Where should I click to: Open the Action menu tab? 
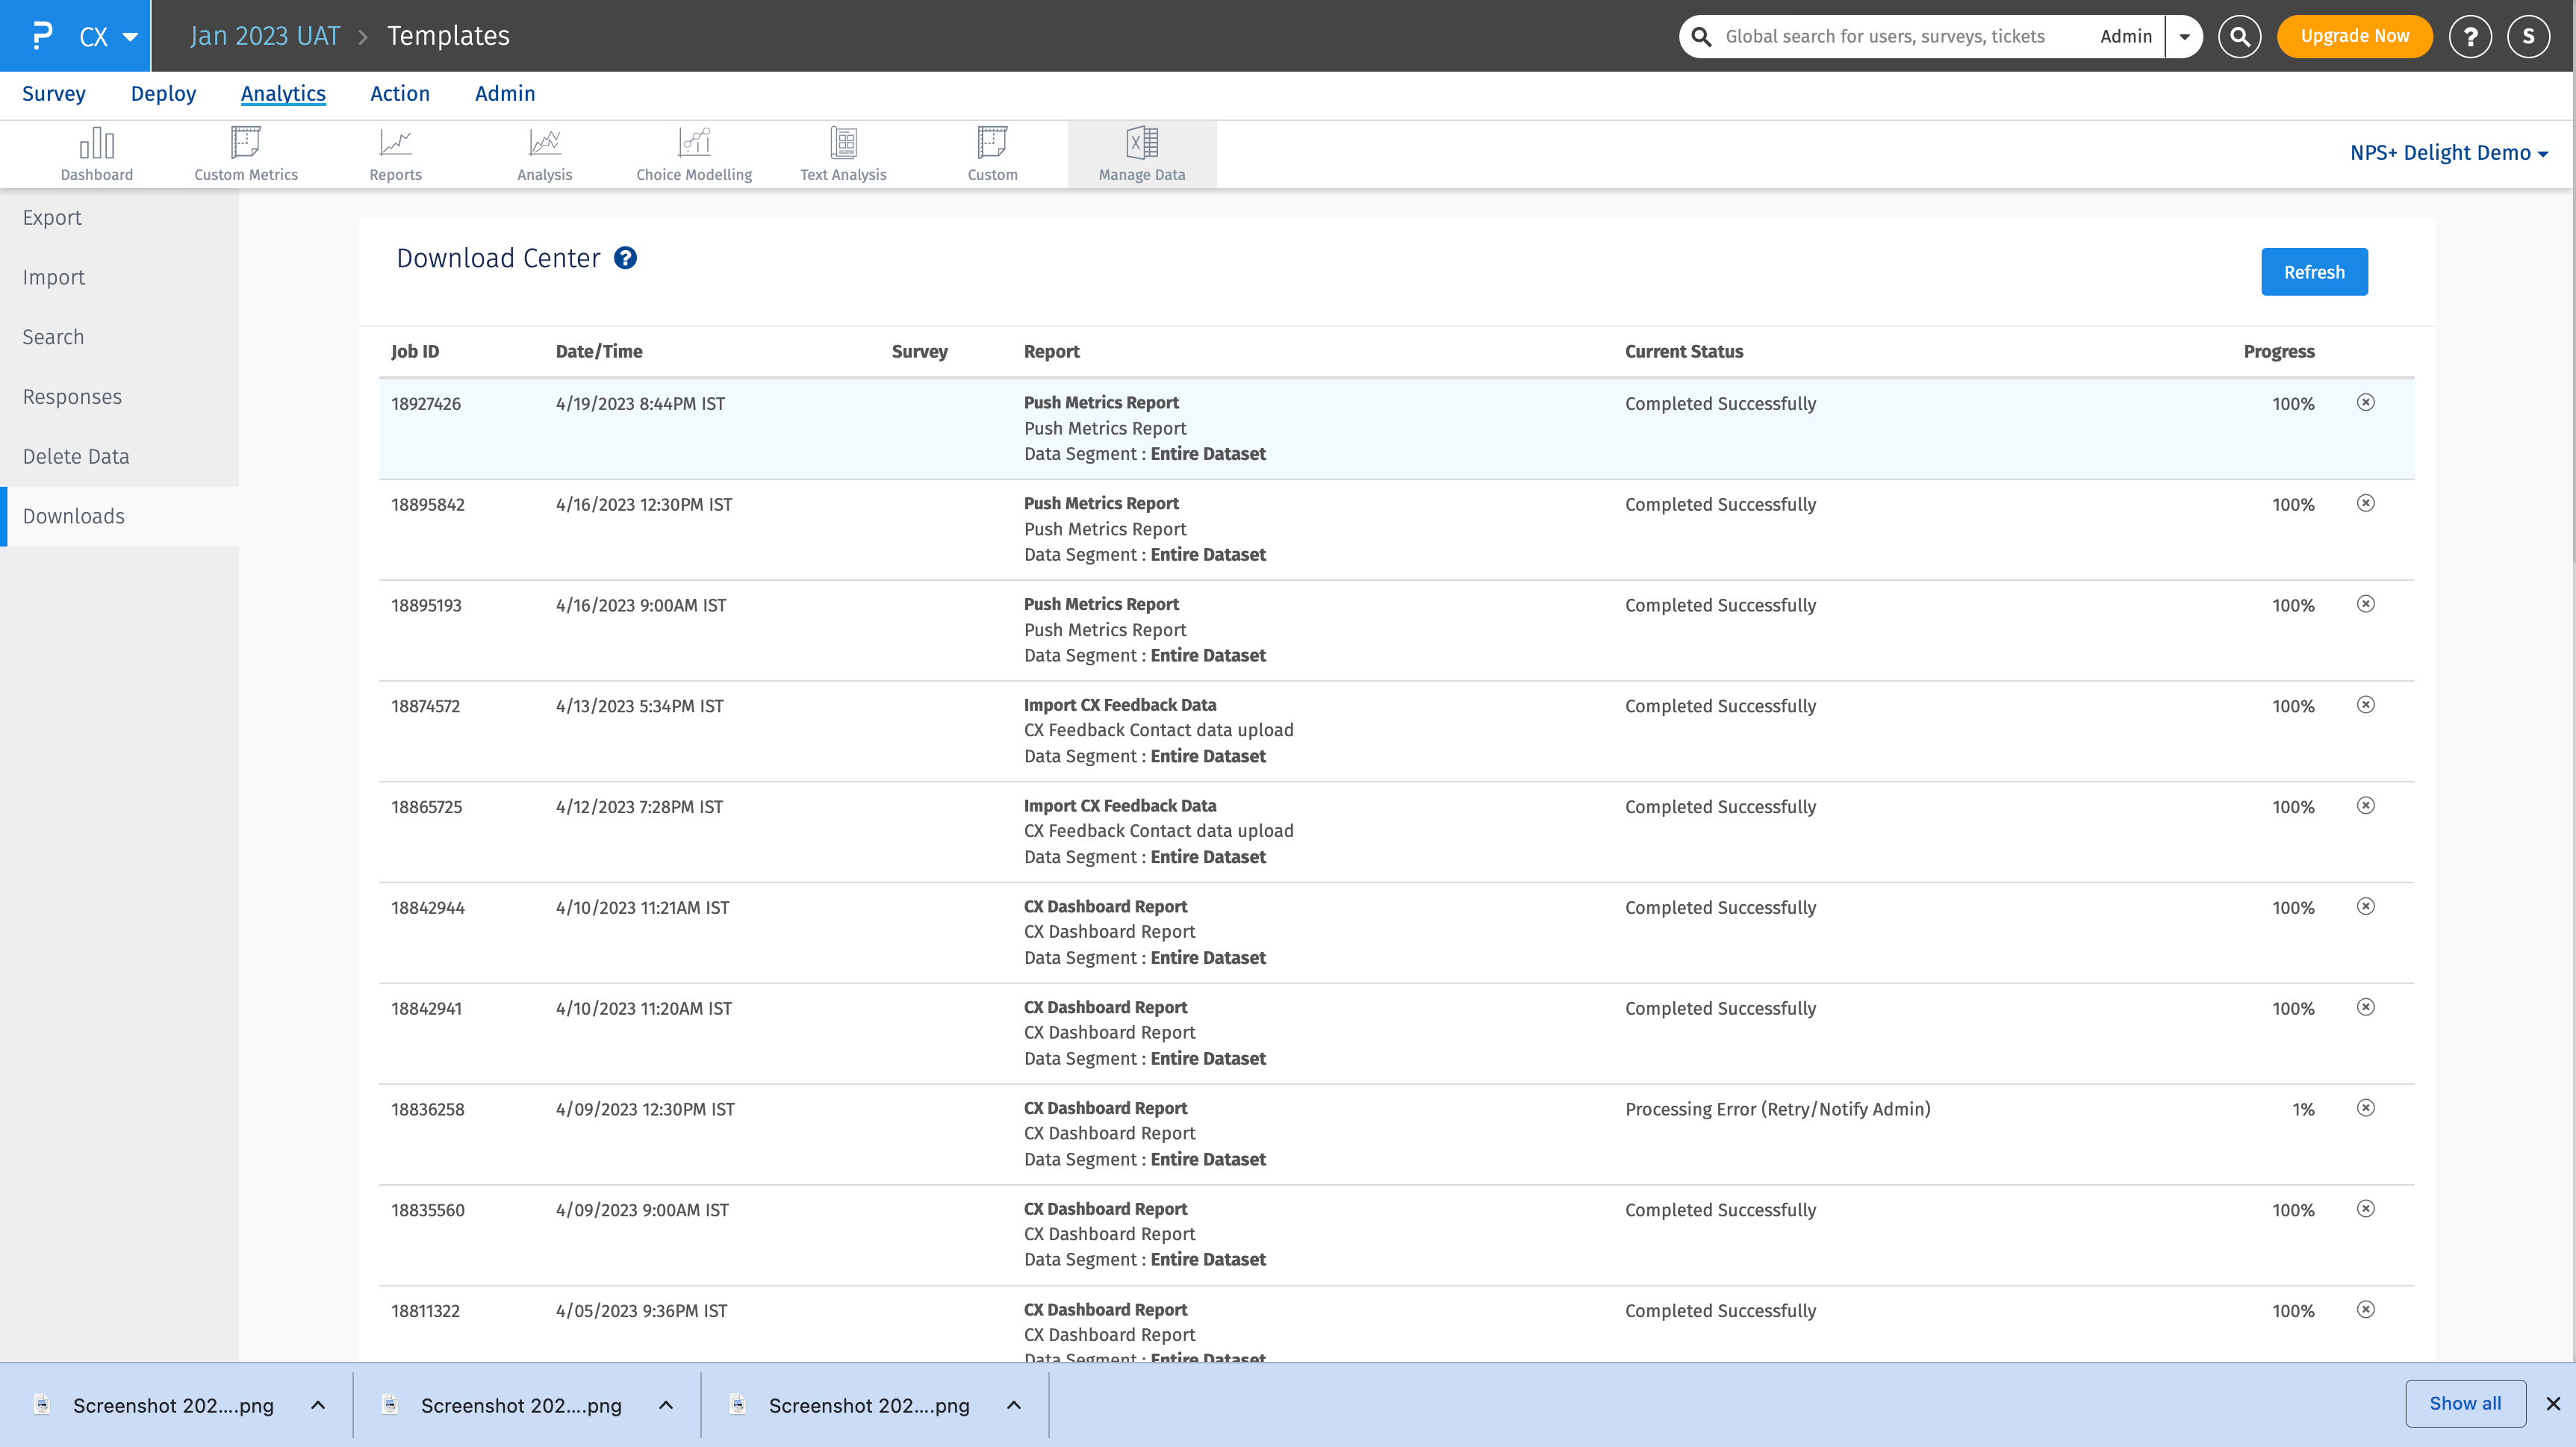tap(399, 94)
